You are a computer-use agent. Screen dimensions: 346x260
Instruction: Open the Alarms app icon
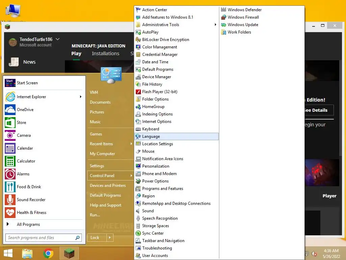[x=10, y=174]
